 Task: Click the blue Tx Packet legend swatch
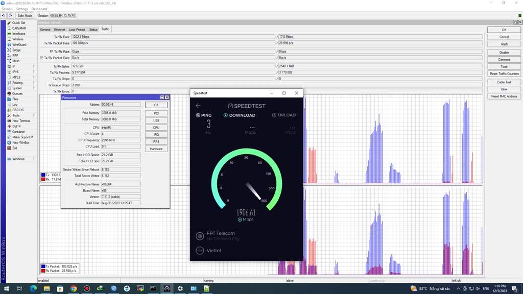pyautogui.click(x=43, y=266)
